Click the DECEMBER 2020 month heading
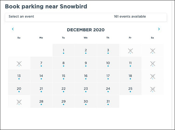The width and height of the screenshot is (175, 130). tap(86, 30)
